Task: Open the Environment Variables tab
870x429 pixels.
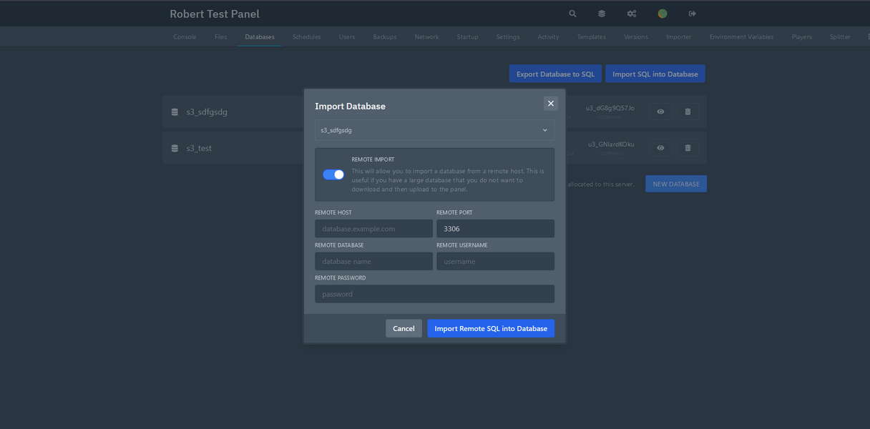Action: tap(741, 36)
